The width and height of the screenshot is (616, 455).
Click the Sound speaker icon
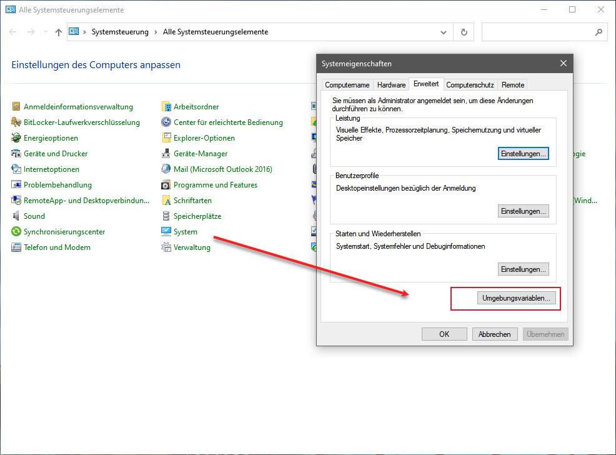click(x=16, y=216)
